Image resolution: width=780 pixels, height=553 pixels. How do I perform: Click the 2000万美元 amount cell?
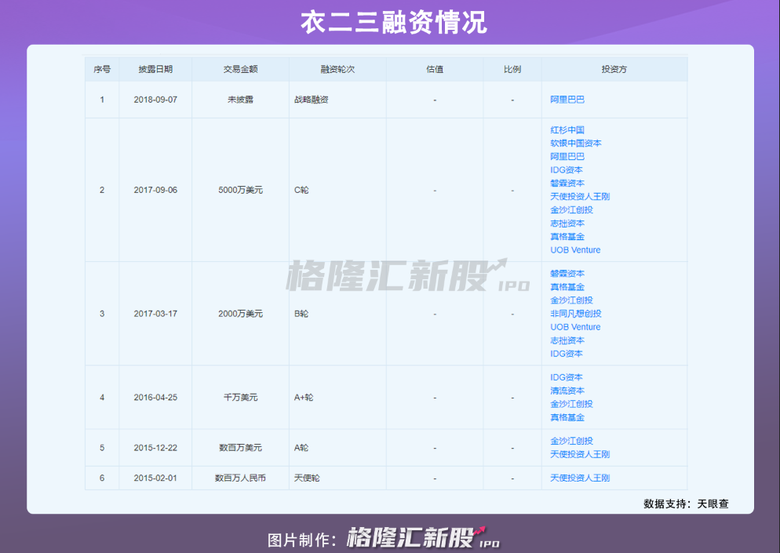240,314
